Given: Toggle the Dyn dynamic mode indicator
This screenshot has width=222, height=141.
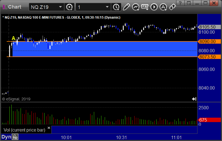Looking at the screenshot, I should (x=6, y=137).
